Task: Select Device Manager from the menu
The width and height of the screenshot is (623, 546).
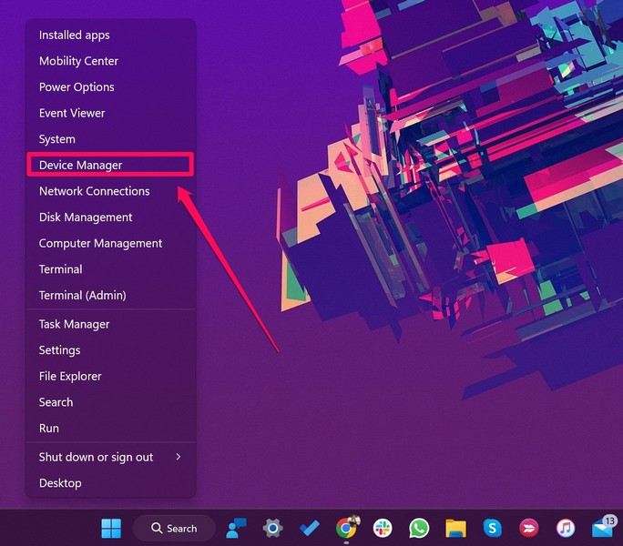Action: click(x=80, y=165)
